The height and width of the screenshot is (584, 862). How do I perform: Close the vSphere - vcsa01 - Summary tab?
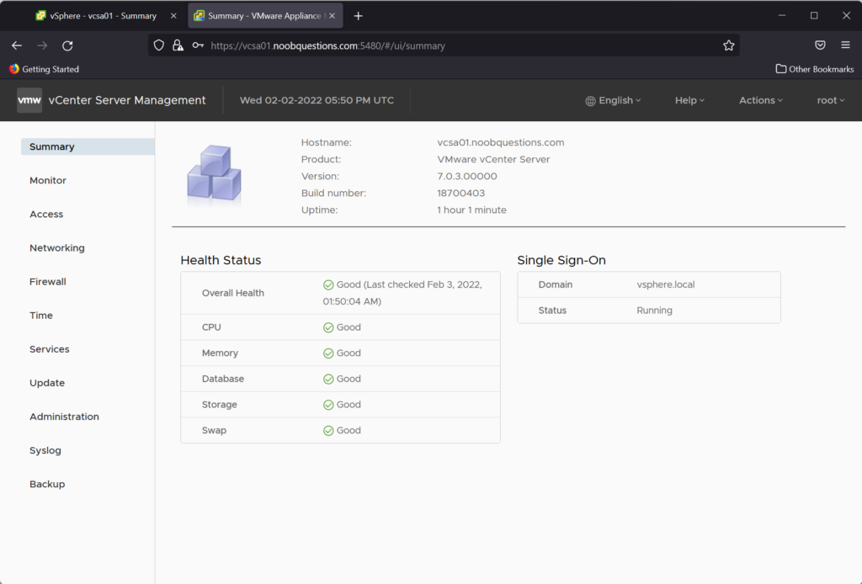[x=173, y=16]
